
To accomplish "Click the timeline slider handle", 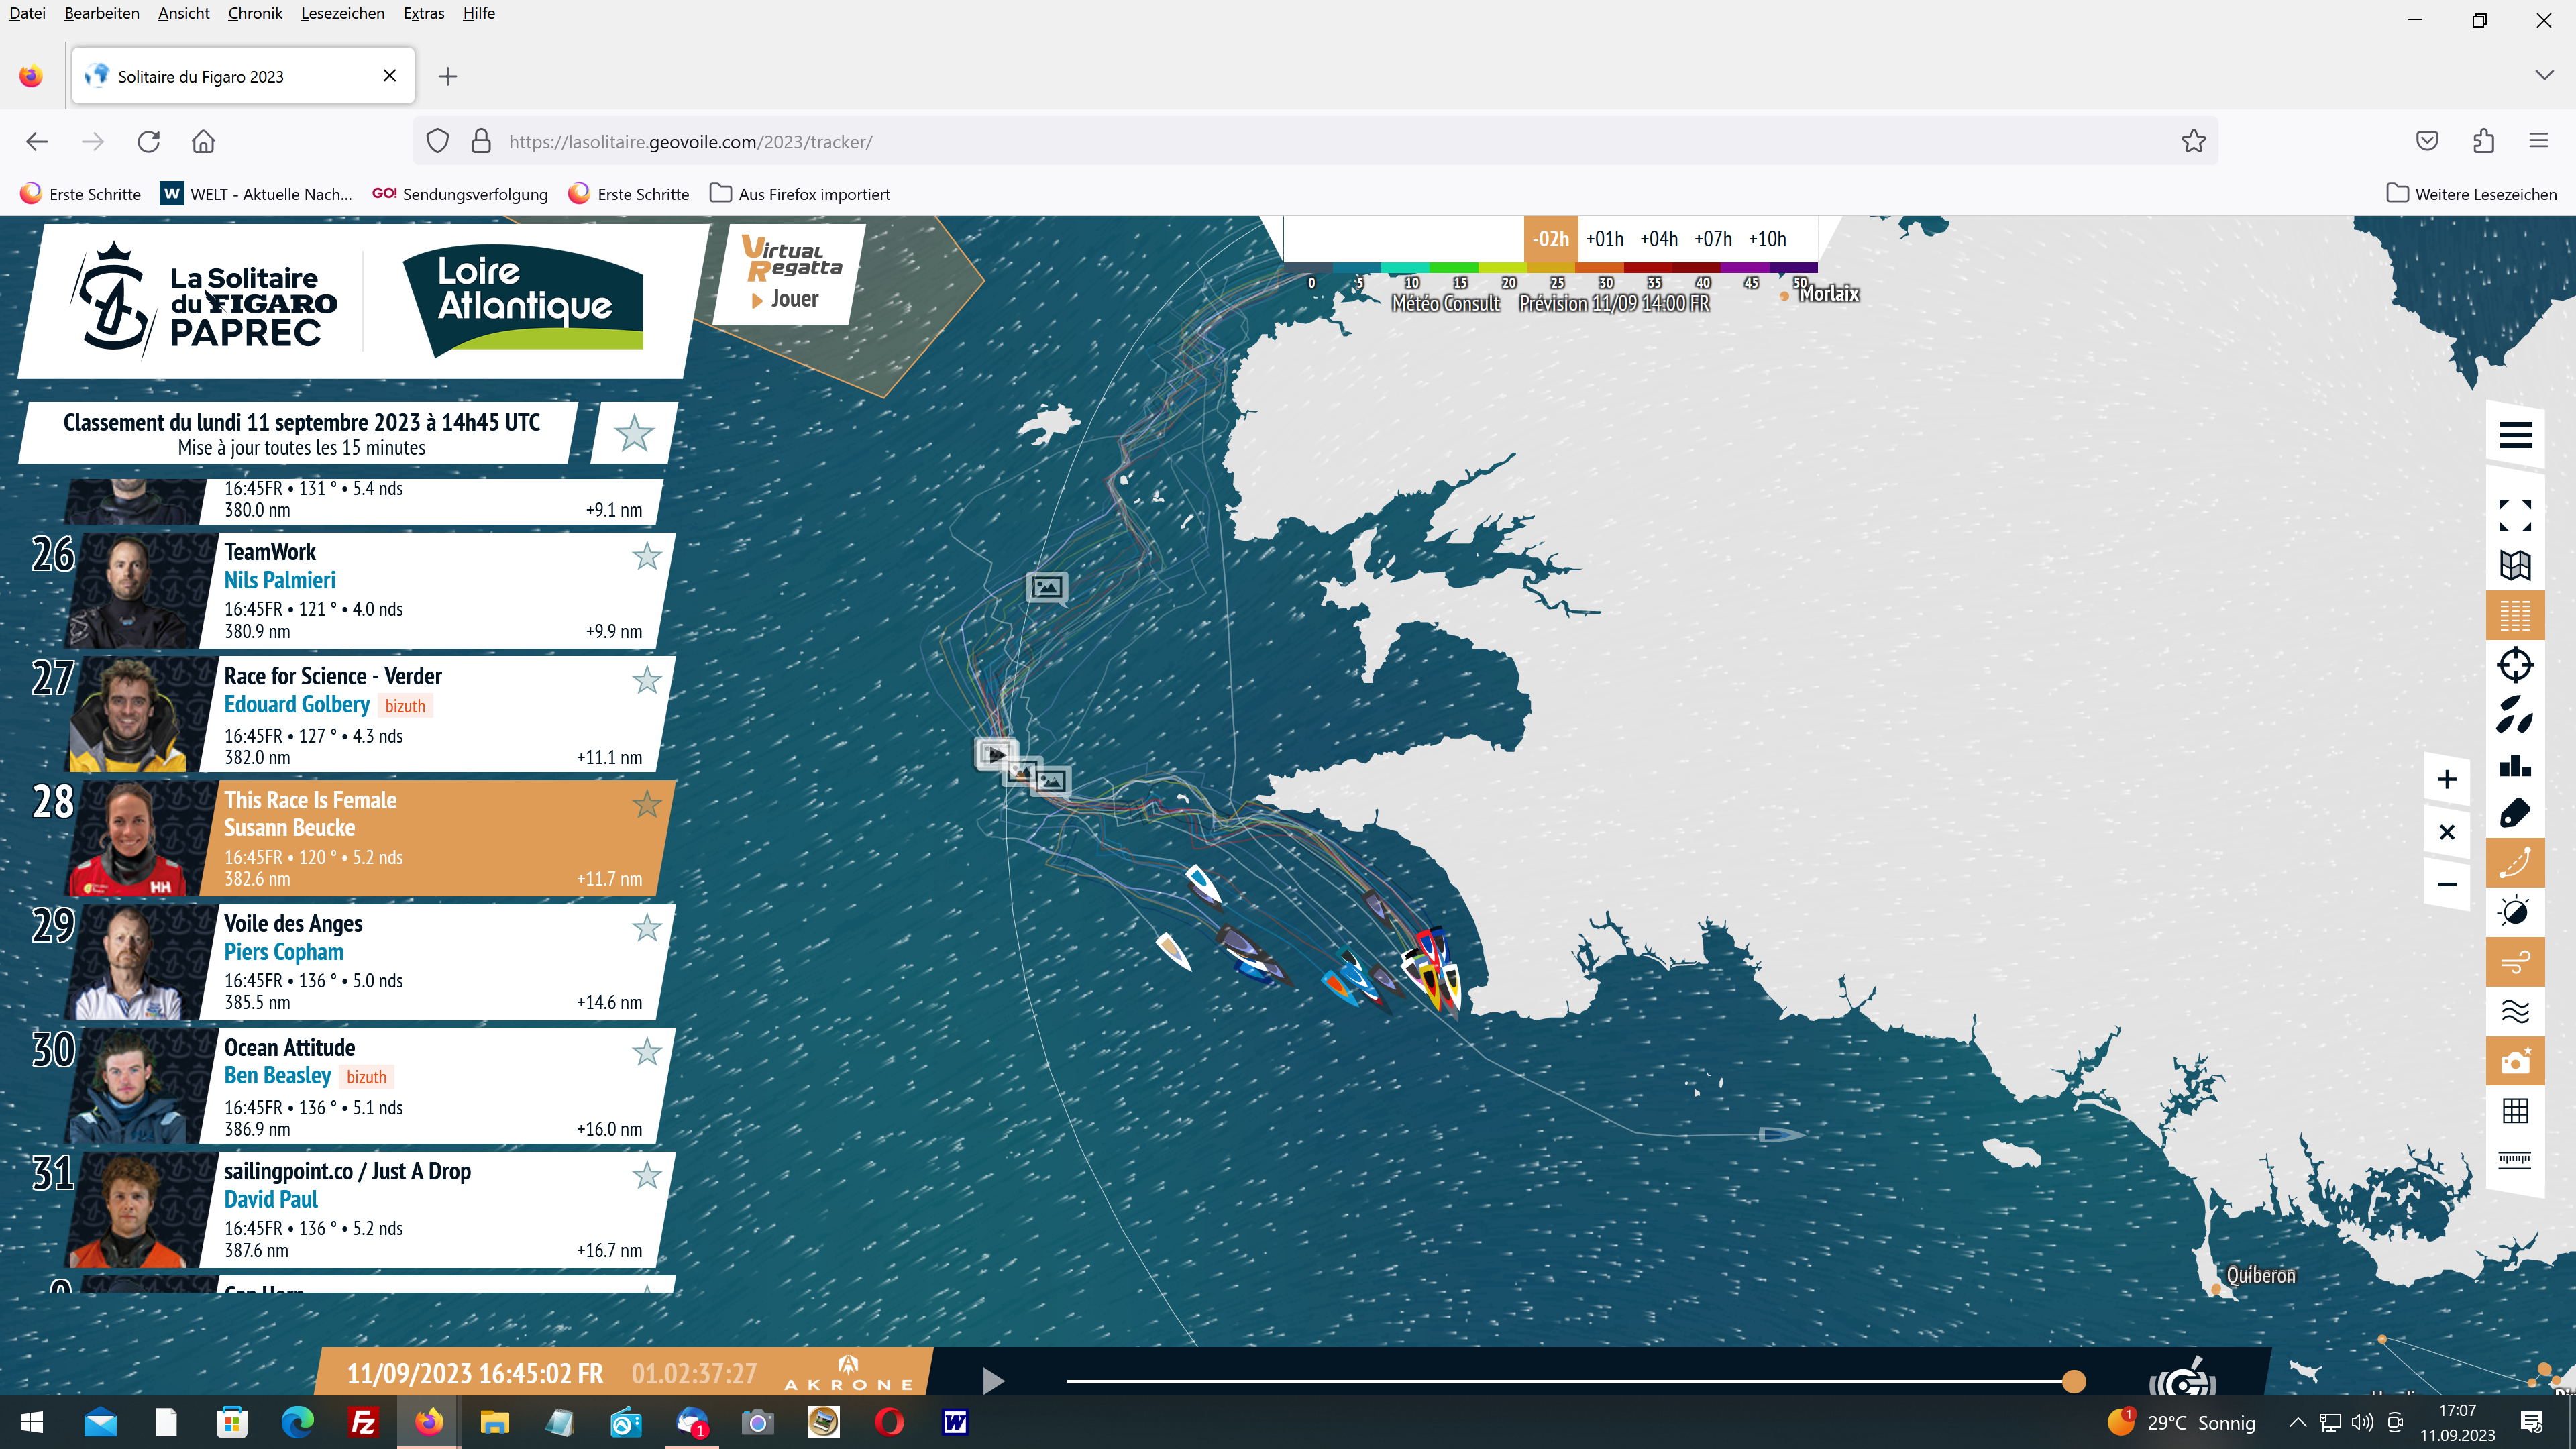I will coord(2074,1381).
